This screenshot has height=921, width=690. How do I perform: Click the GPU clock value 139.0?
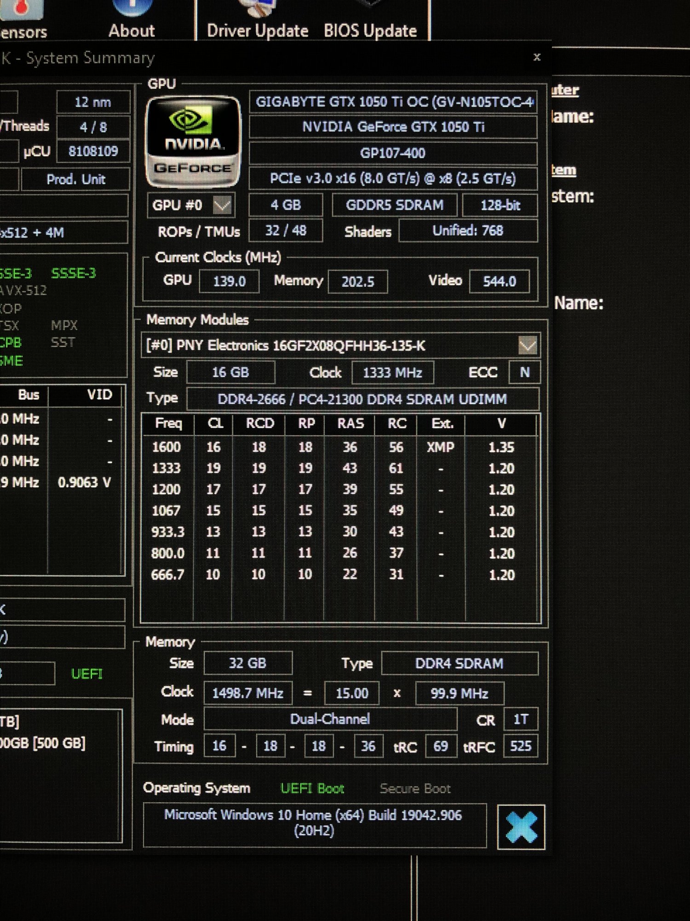click(229, 281)
